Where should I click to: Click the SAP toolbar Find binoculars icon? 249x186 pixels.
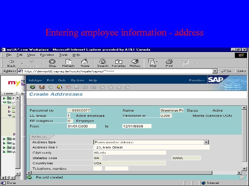tap(85, 87)
